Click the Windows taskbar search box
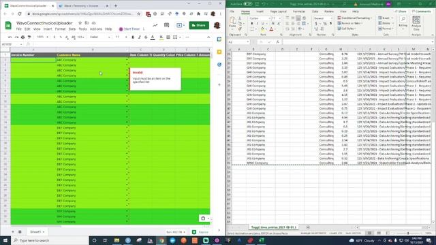This screenshot has width=436, height=245. [50, 240]
